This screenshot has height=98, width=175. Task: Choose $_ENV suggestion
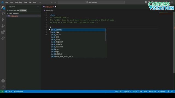point(78,32)
